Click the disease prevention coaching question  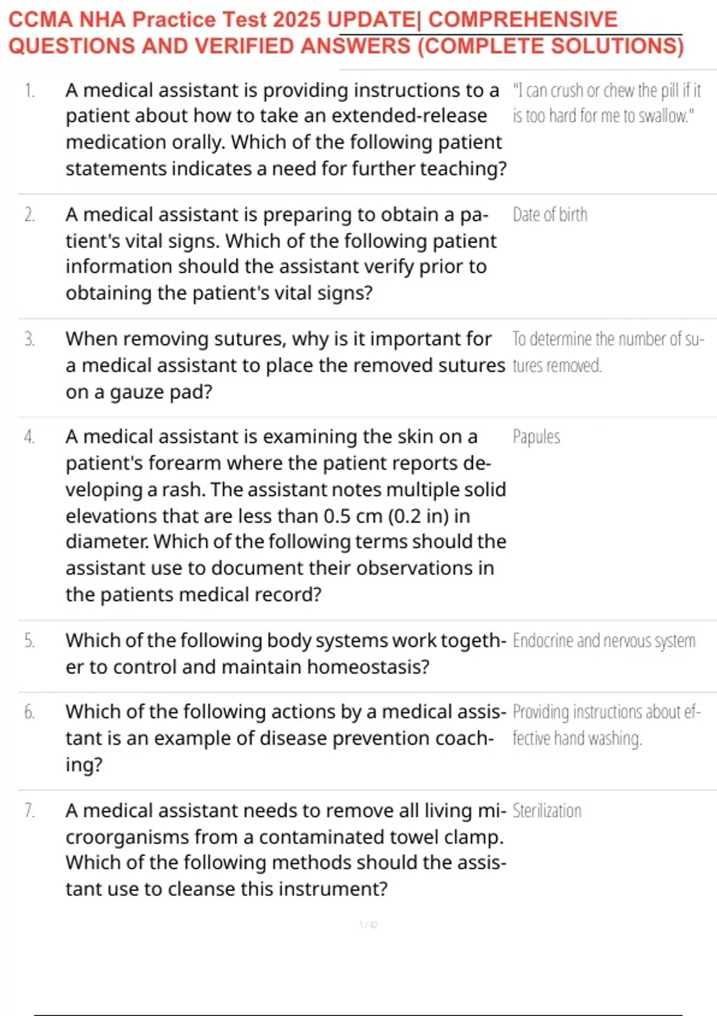284,737
